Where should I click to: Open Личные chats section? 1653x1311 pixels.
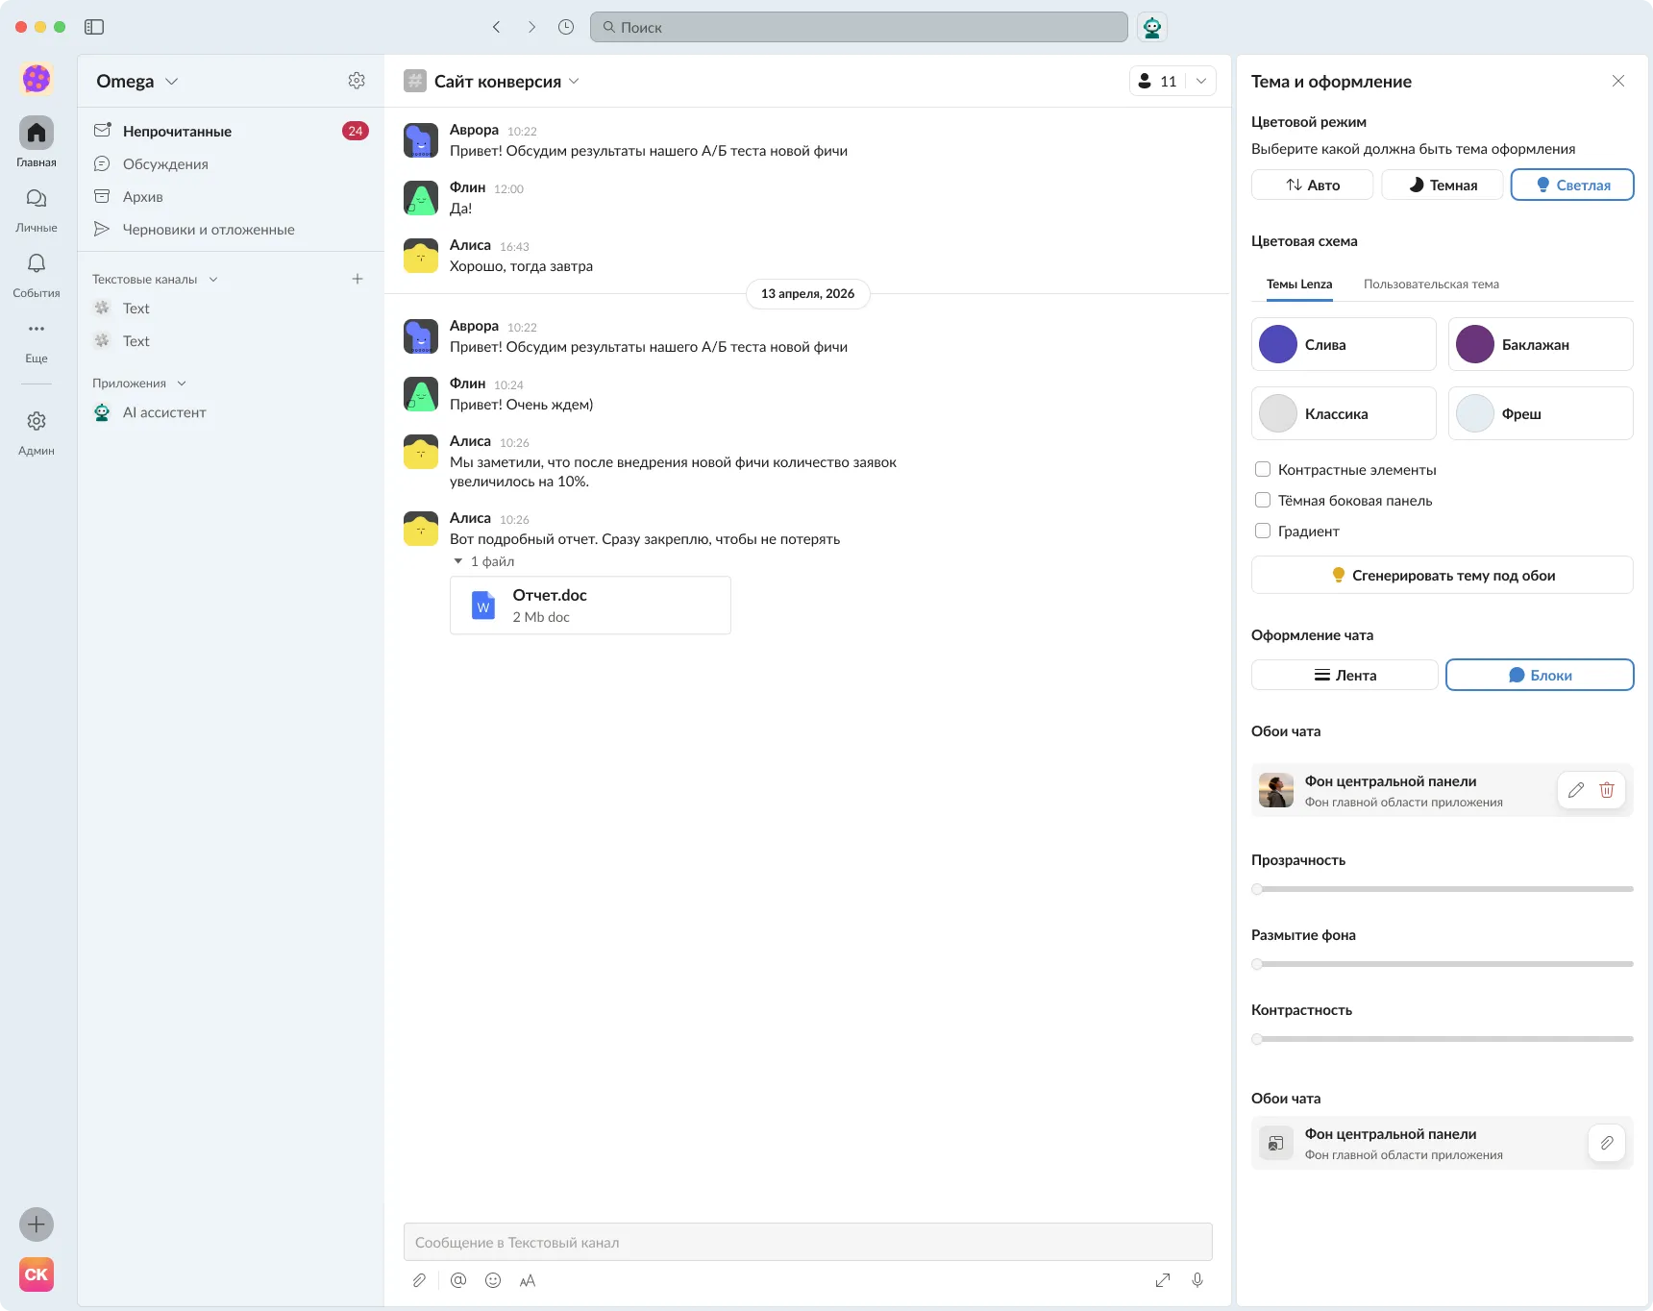pyautogui.click(x=37, y=209)
